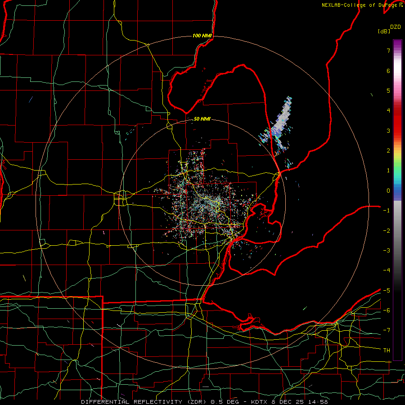Click the TH threshold scale label
Viewport: 405px width, 405px height.
tap(387, 351)
